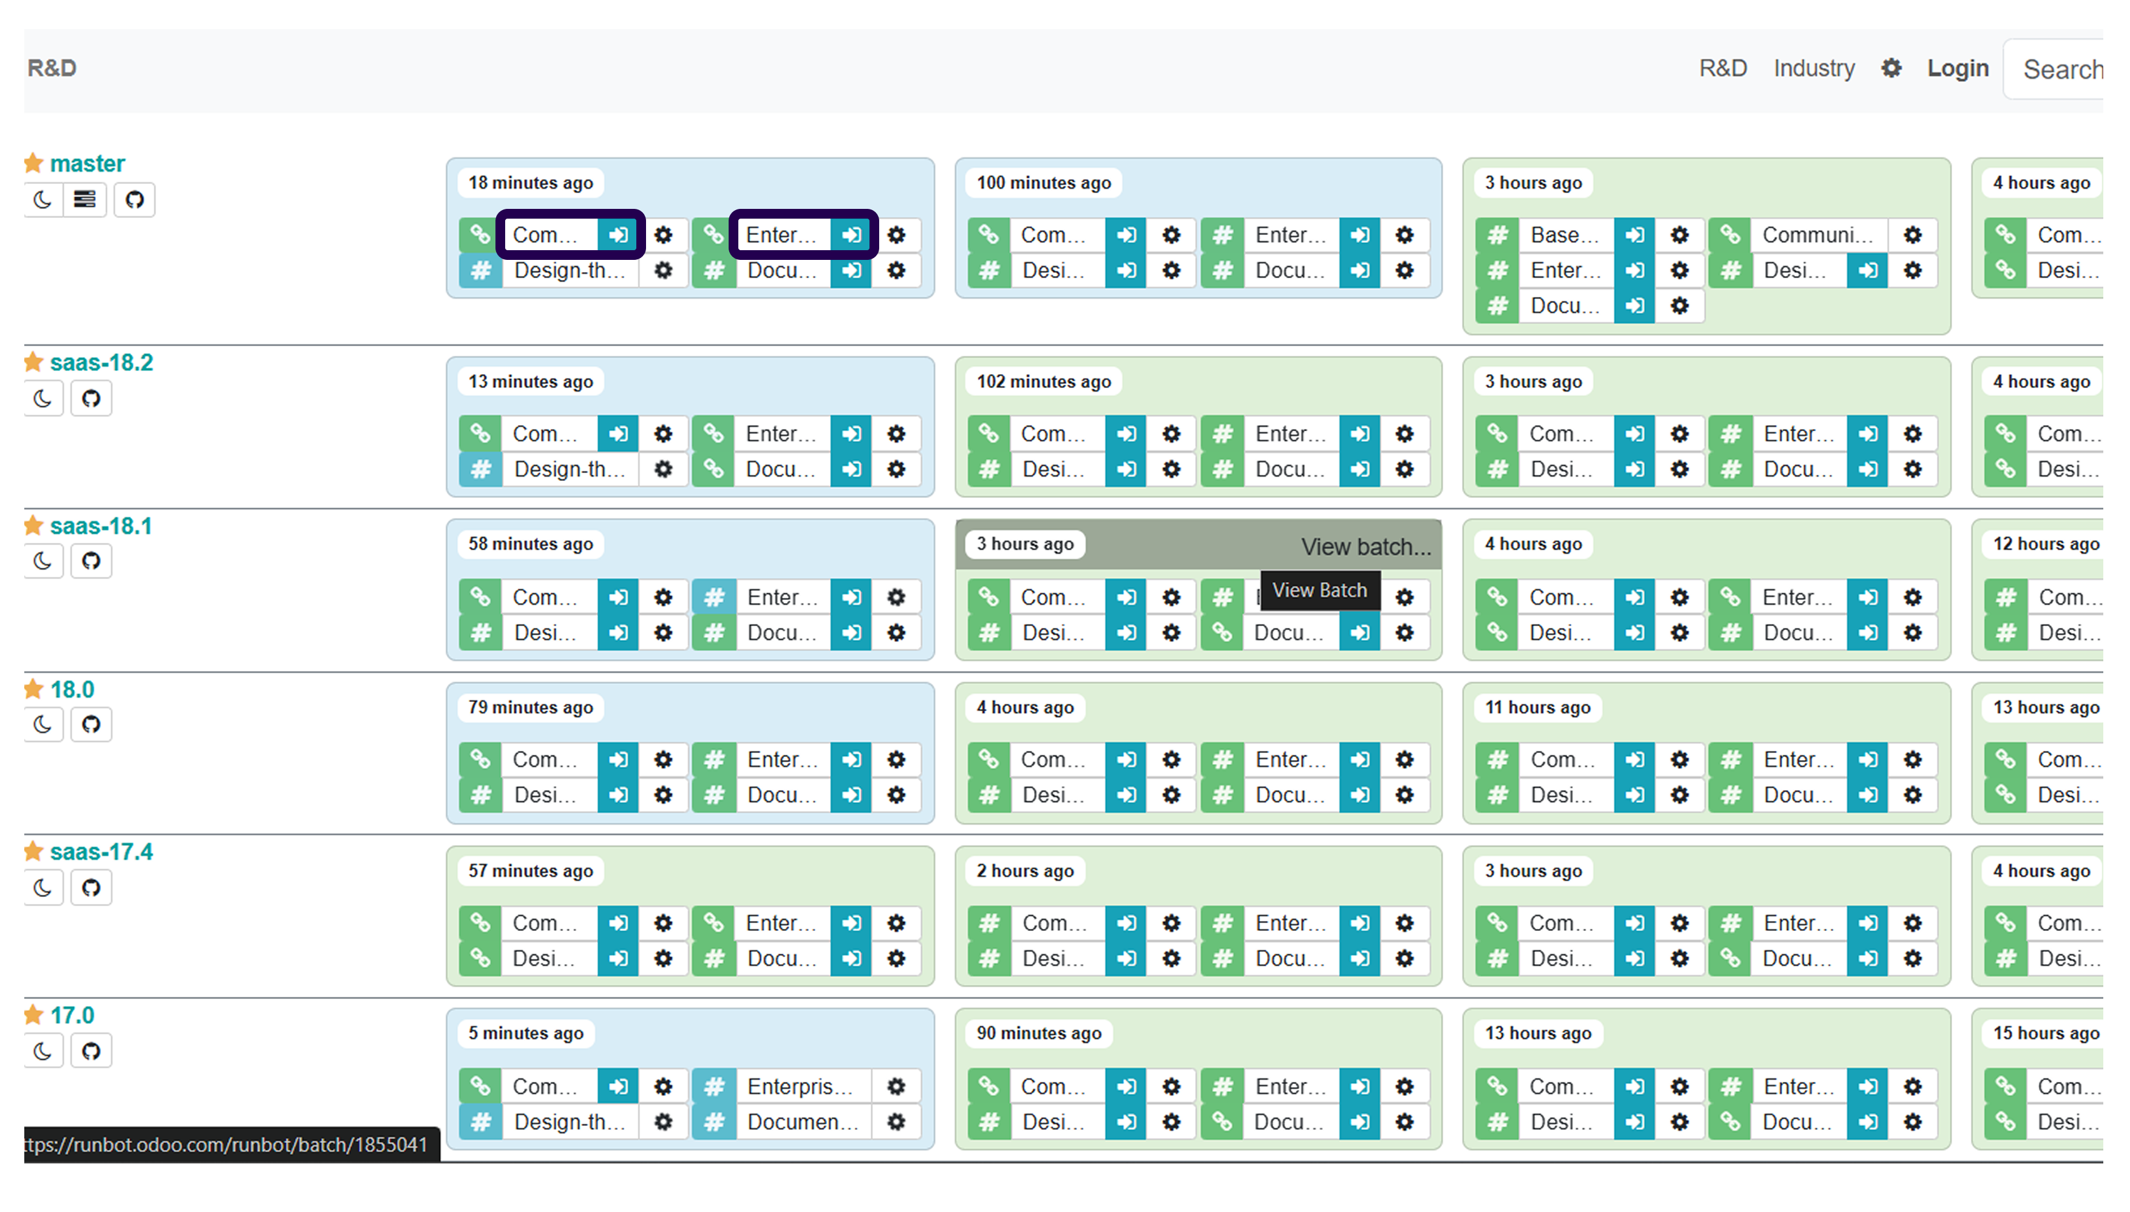Open GitHub icon under 17.0 branch
This screenshot has width=2130, height=1212.
tap(90, 1050)
